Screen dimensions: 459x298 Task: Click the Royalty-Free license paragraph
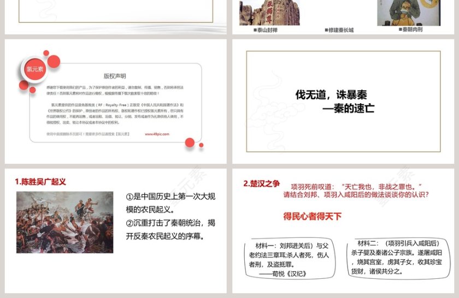coord(115,114)
